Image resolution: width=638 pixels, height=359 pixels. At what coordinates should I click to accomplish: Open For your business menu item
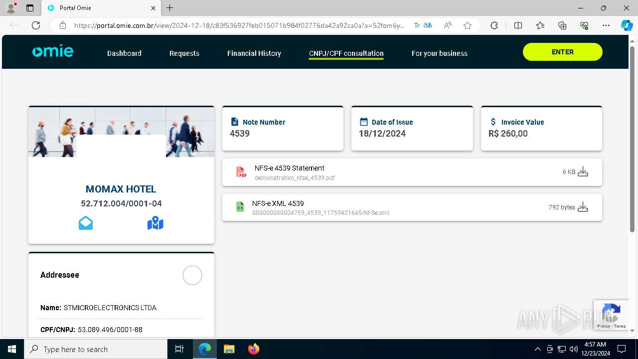(440, 53)
